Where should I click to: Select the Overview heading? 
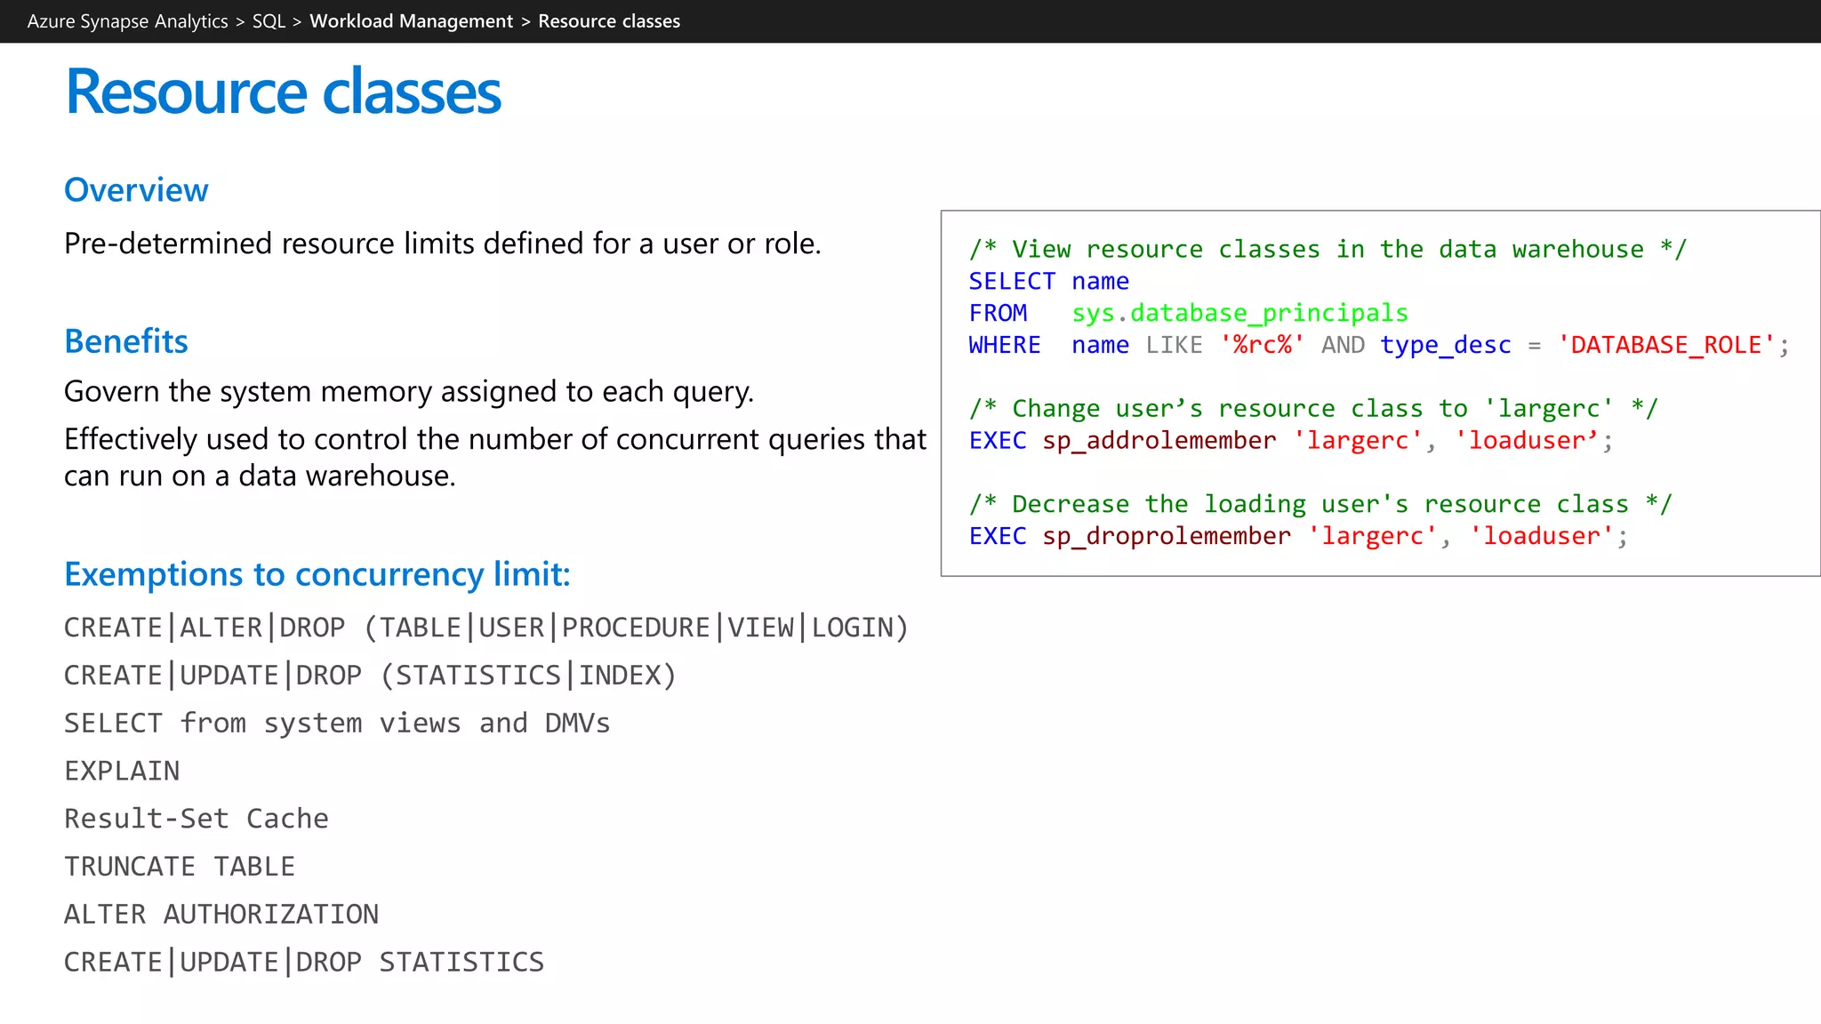(136, 189)
